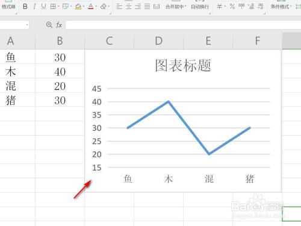Open borders dropdown arrow
The height and width of the screenshot is (226, 301).
58,7
